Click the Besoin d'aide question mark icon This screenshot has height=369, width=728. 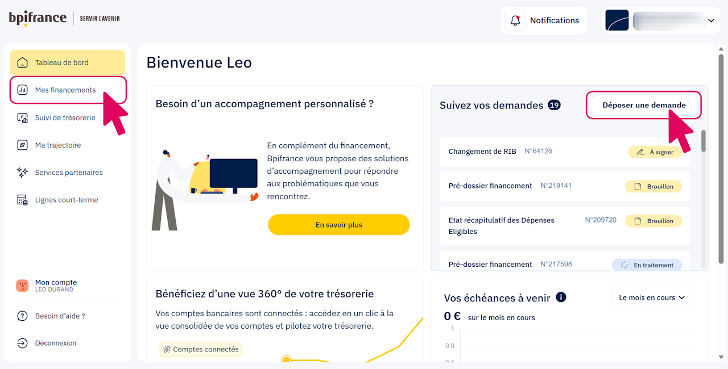pyautogui.click(x=22, y=316)
